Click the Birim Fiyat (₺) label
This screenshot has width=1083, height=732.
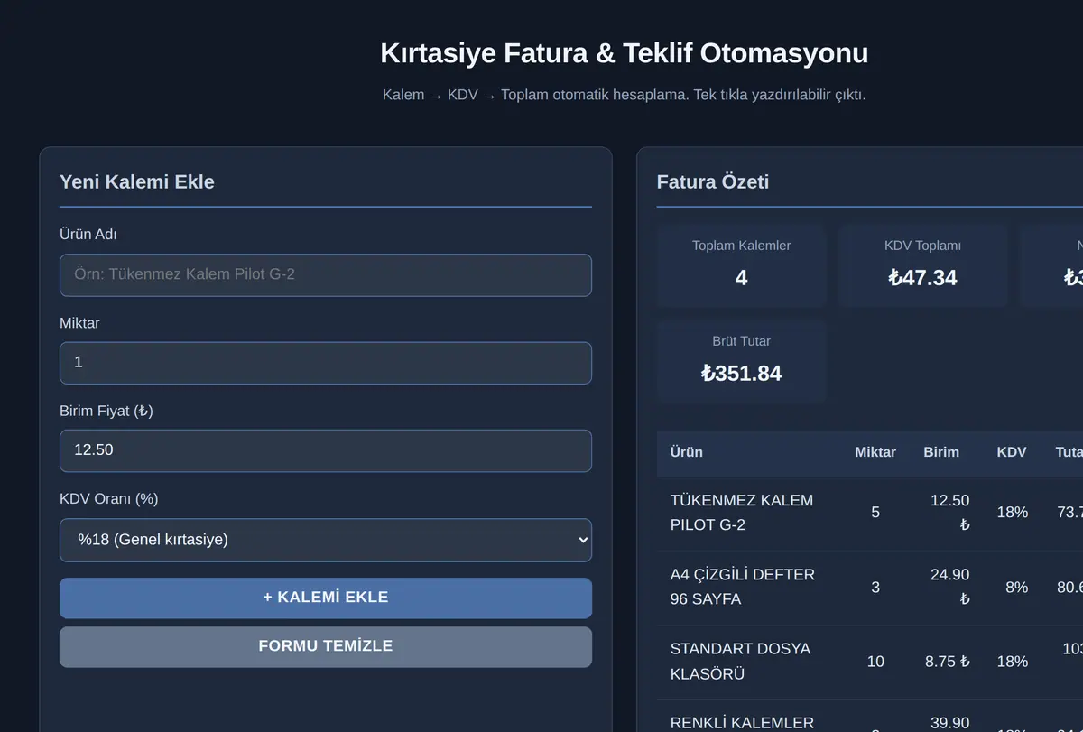[106, 412]
